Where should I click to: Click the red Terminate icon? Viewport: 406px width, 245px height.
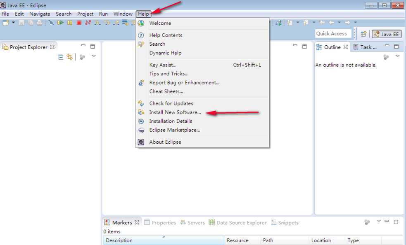tap(79, 23)
